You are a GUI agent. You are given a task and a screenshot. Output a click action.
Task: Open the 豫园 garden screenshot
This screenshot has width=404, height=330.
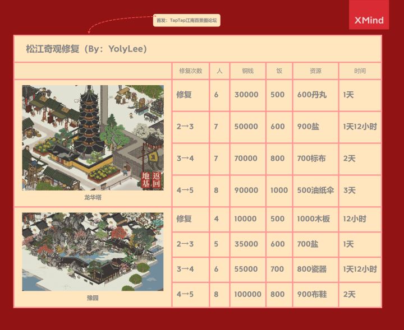click(93, 252)
